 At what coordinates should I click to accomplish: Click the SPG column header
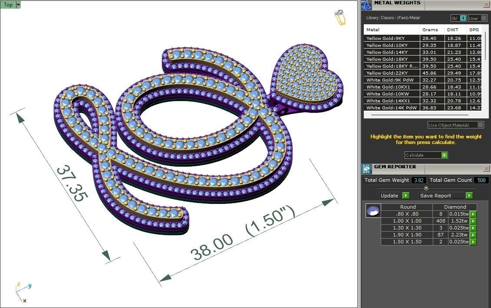tap(474, 29)
